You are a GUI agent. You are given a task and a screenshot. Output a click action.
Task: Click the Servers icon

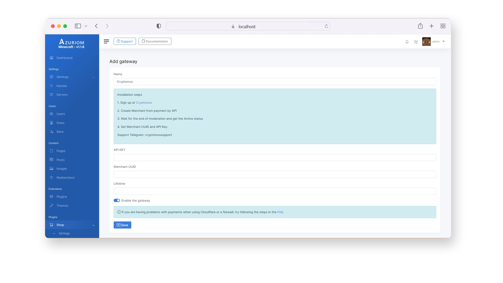click(x=51, y=95)
